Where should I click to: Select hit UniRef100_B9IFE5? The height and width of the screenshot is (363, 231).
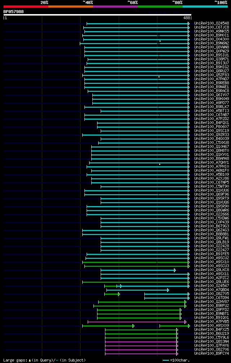(x=212, y=254)
